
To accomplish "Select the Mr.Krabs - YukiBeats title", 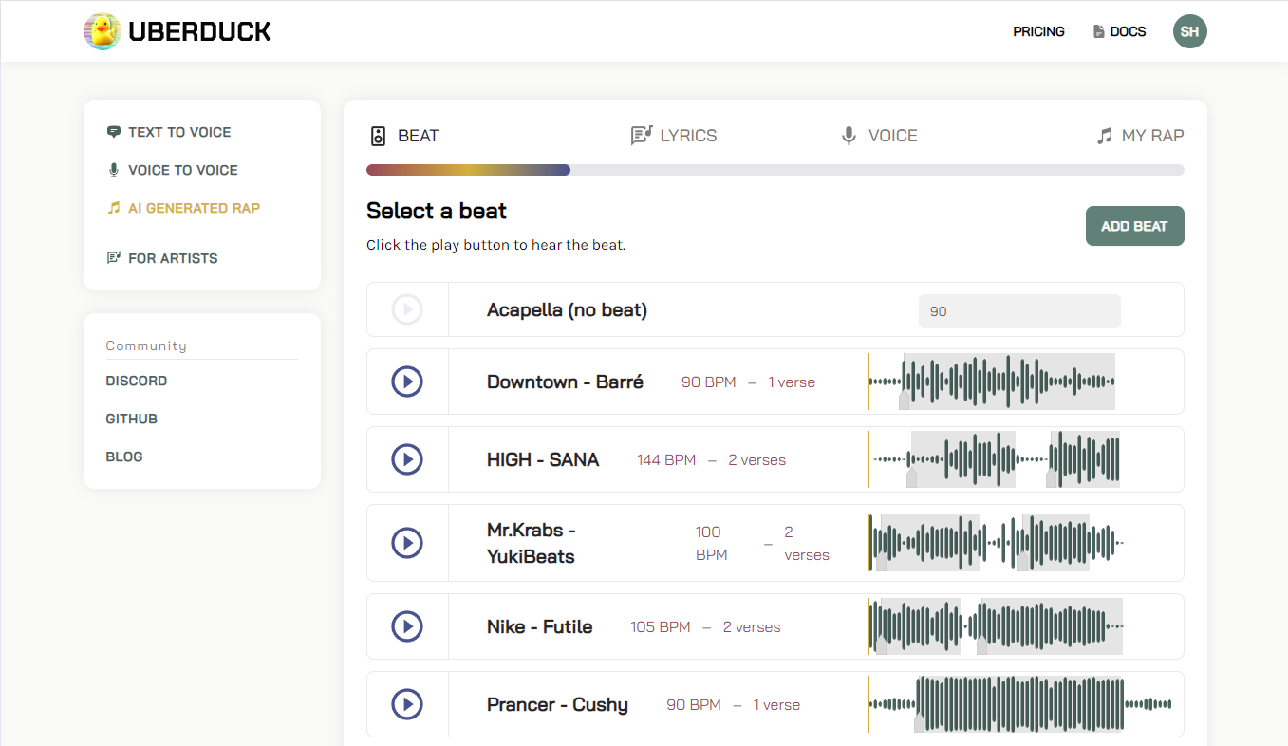I will pyautogui.click(x=532, y=543).
